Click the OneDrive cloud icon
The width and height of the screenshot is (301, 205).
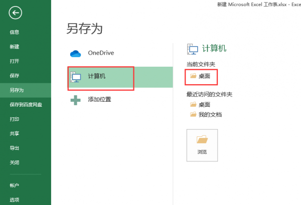click(x=75, y=54)
